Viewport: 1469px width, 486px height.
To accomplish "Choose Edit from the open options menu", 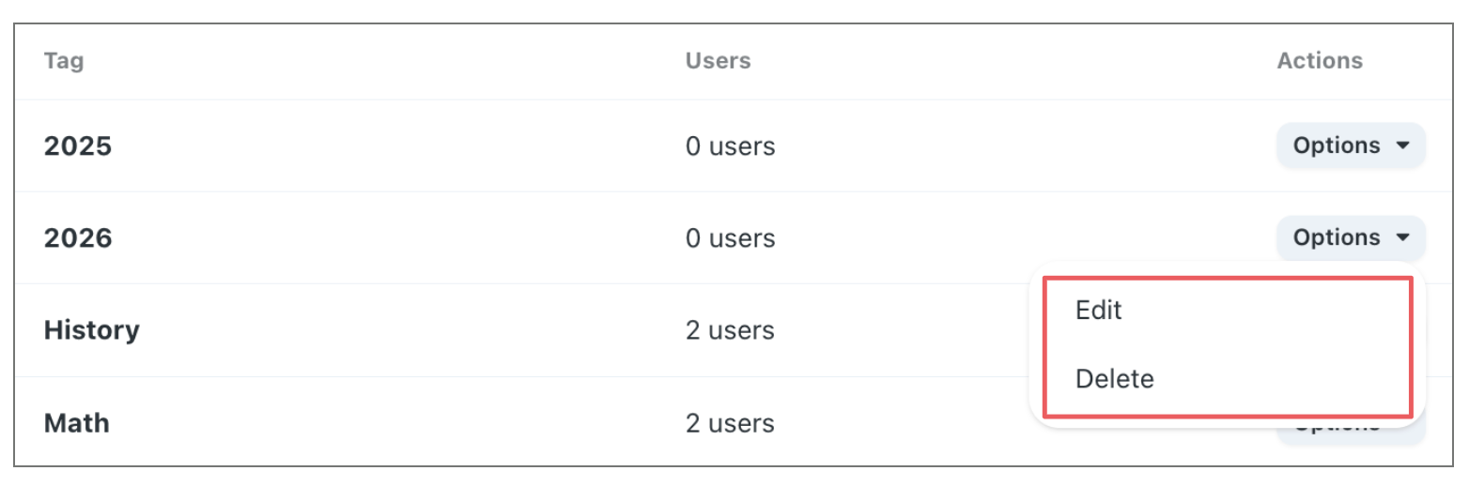I will tap(1099, 311).
